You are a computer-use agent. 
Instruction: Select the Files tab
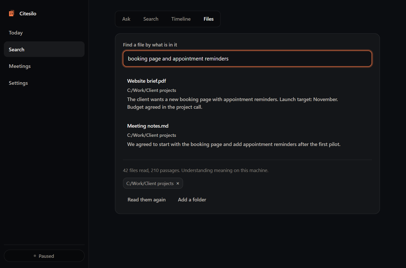pyautogui.click(x=208, y=19)
